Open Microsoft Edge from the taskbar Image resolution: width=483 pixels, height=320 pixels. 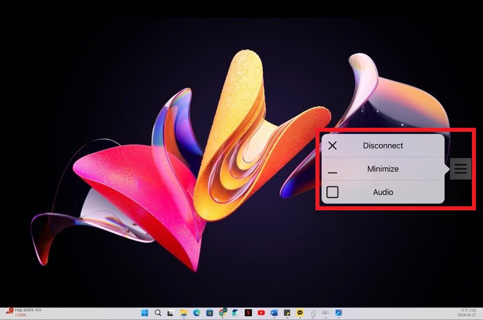click(197, 313)
